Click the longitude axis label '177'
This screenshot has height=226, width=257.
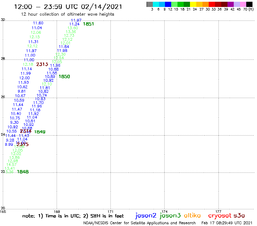tap(218, 211)
